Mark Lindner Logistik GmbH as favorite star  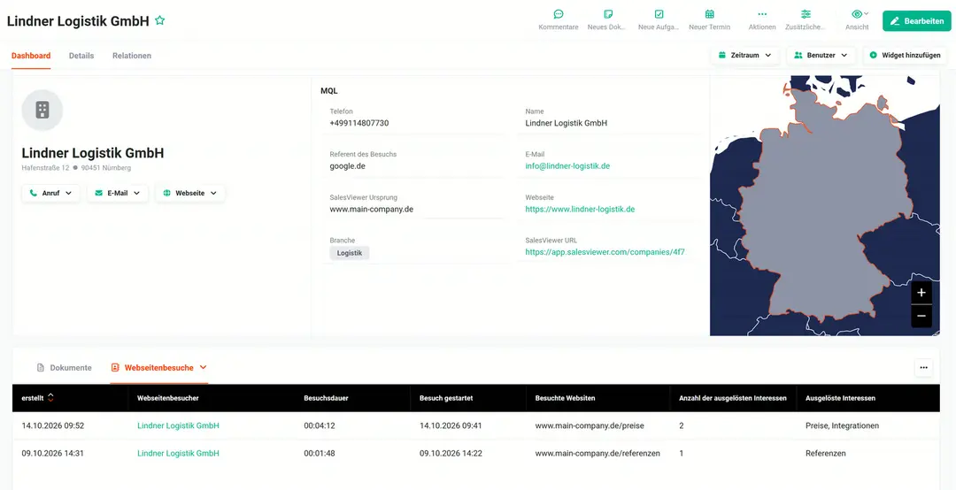pyautogui.click(x=159, y=20)
